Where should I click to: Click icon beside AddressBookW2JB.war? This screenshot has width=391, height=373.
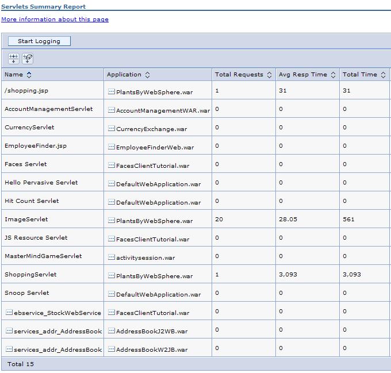click(x=111, y=349)
